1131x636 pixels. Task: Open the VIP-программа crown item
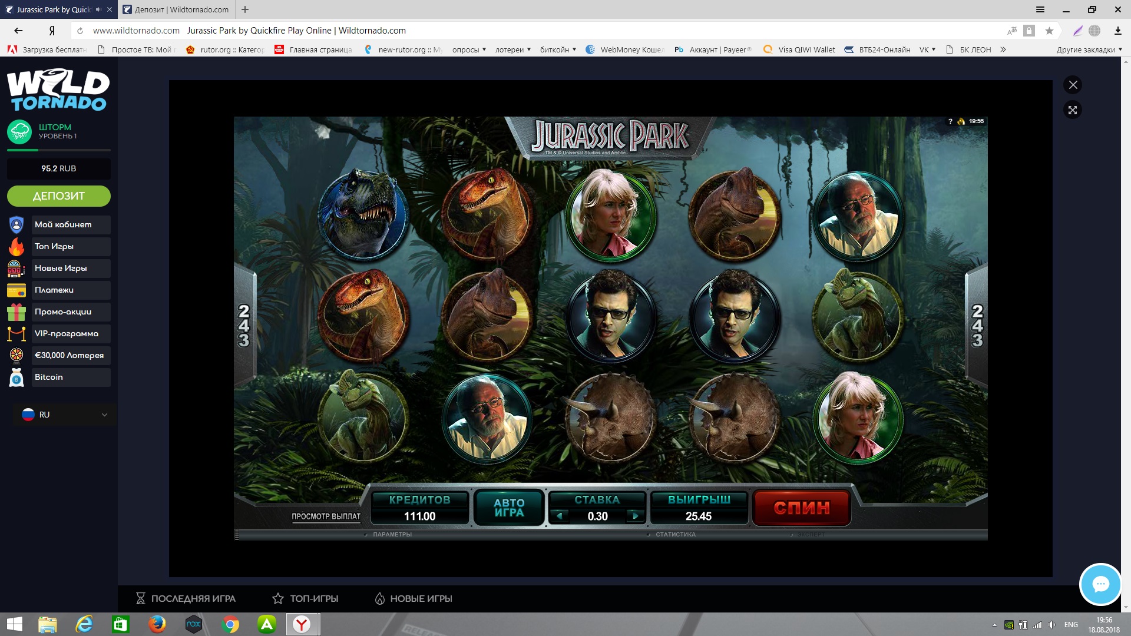59,333
